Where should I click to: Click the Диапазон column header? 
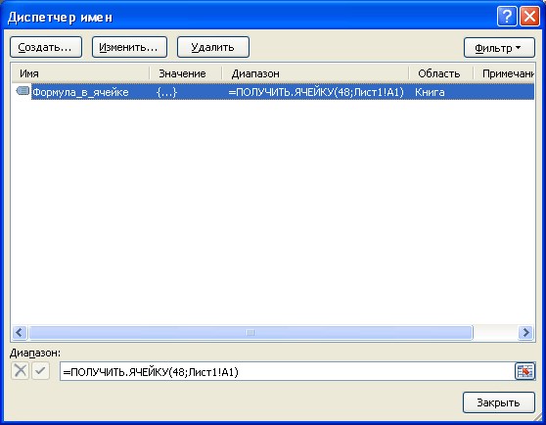click(315, 73)
